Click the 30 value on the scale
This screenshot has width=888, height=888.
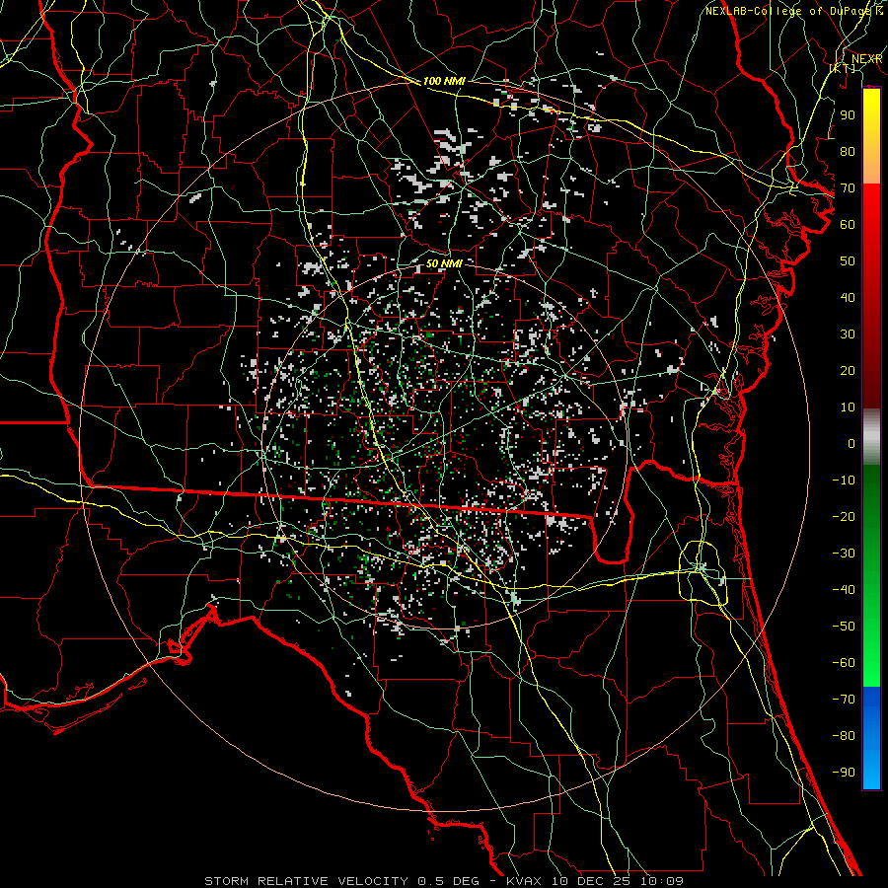848,334
